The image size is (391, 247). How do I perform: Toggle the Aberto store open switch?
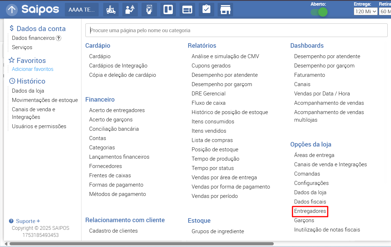coord(319,12)
